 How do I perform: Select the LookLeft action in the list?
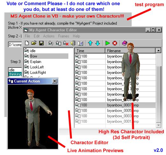pos(37,67)
